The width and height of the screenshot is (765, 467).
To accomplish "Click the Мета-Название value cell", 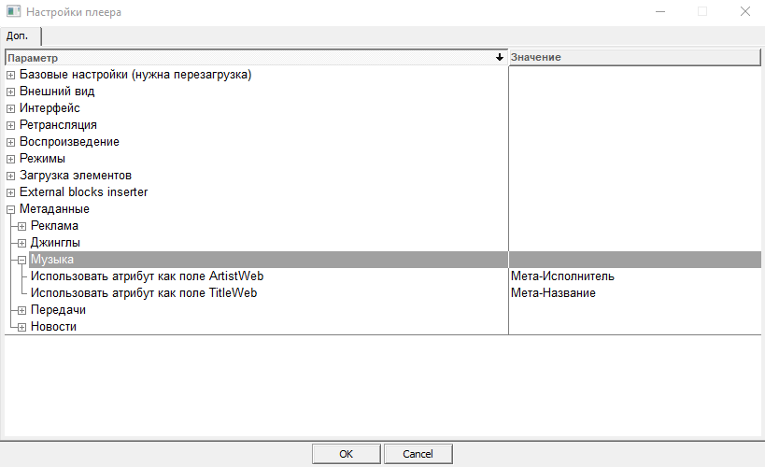I will point(553,293).
